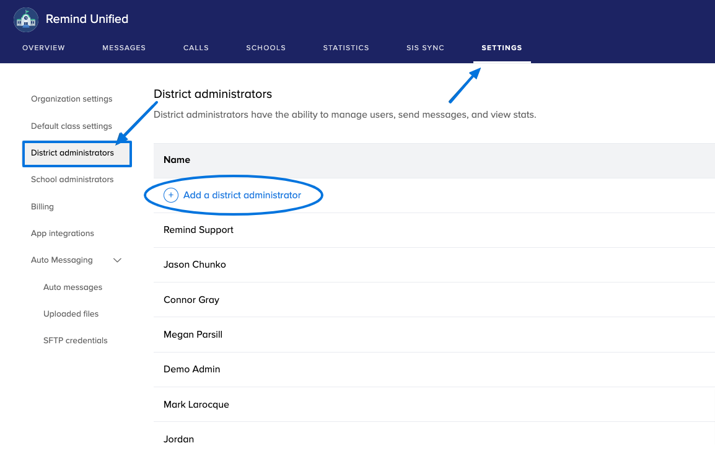Screen dimensions: 715x456
Task: Expand the Auto Messaging chevron
Action: (x=118, y=260)
